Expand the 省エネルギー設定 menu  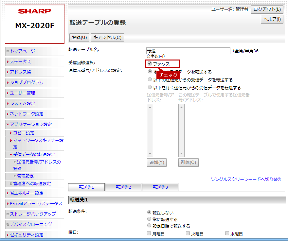pos(27,193)
